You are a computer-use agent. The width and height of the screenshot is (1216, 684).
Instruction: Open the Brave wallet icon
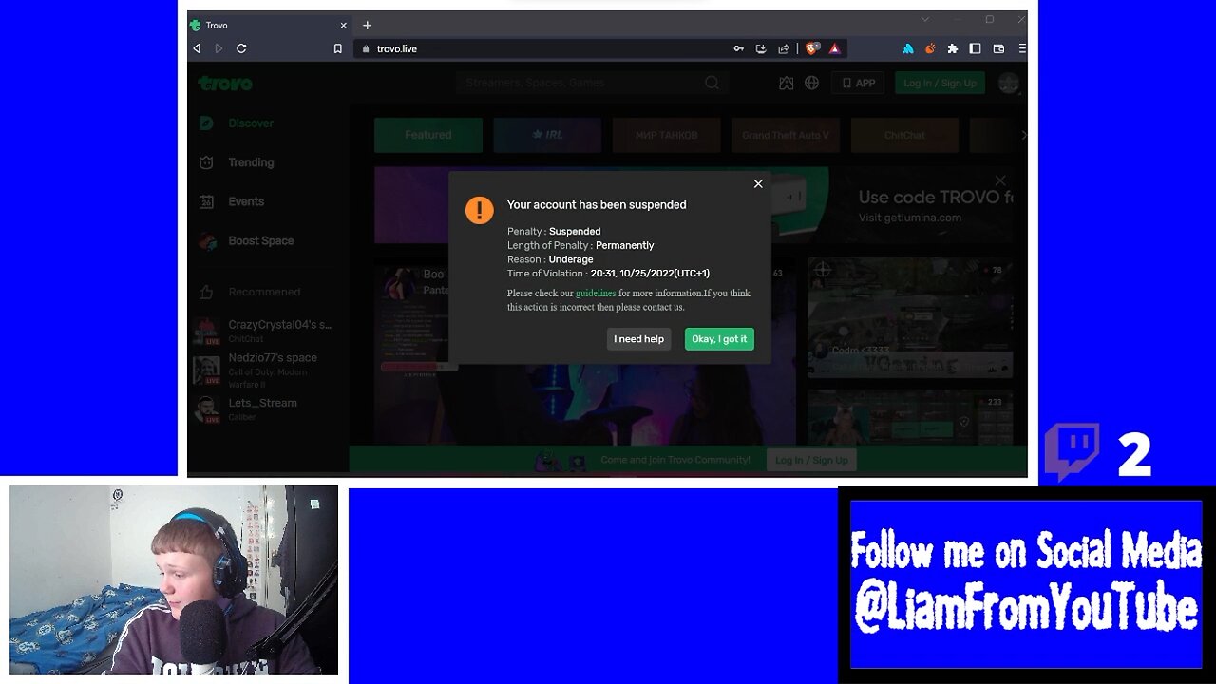[x=998, y=48]
